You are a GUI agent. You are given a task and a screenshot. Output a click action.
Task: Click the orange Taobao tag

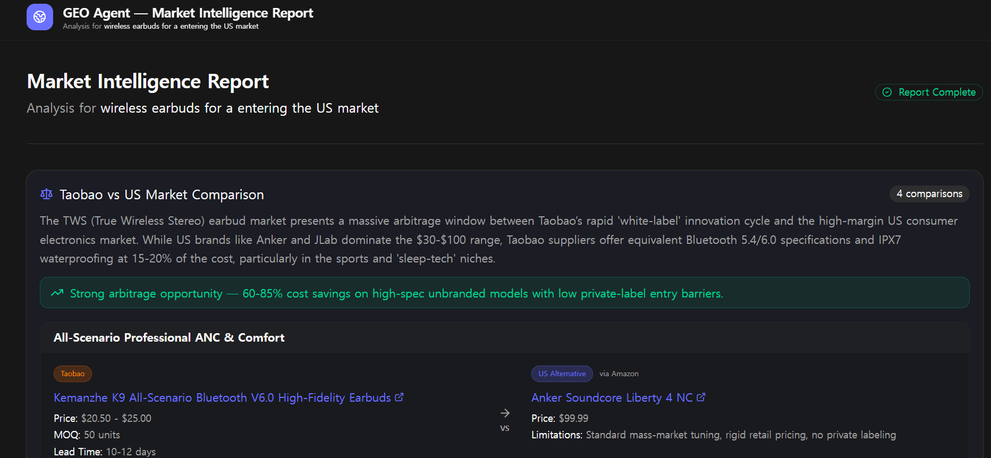[73, 374]
